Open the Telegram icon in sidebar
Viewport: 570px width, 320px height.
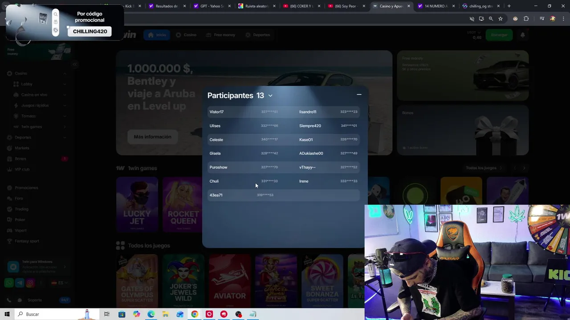click(20, 283)
